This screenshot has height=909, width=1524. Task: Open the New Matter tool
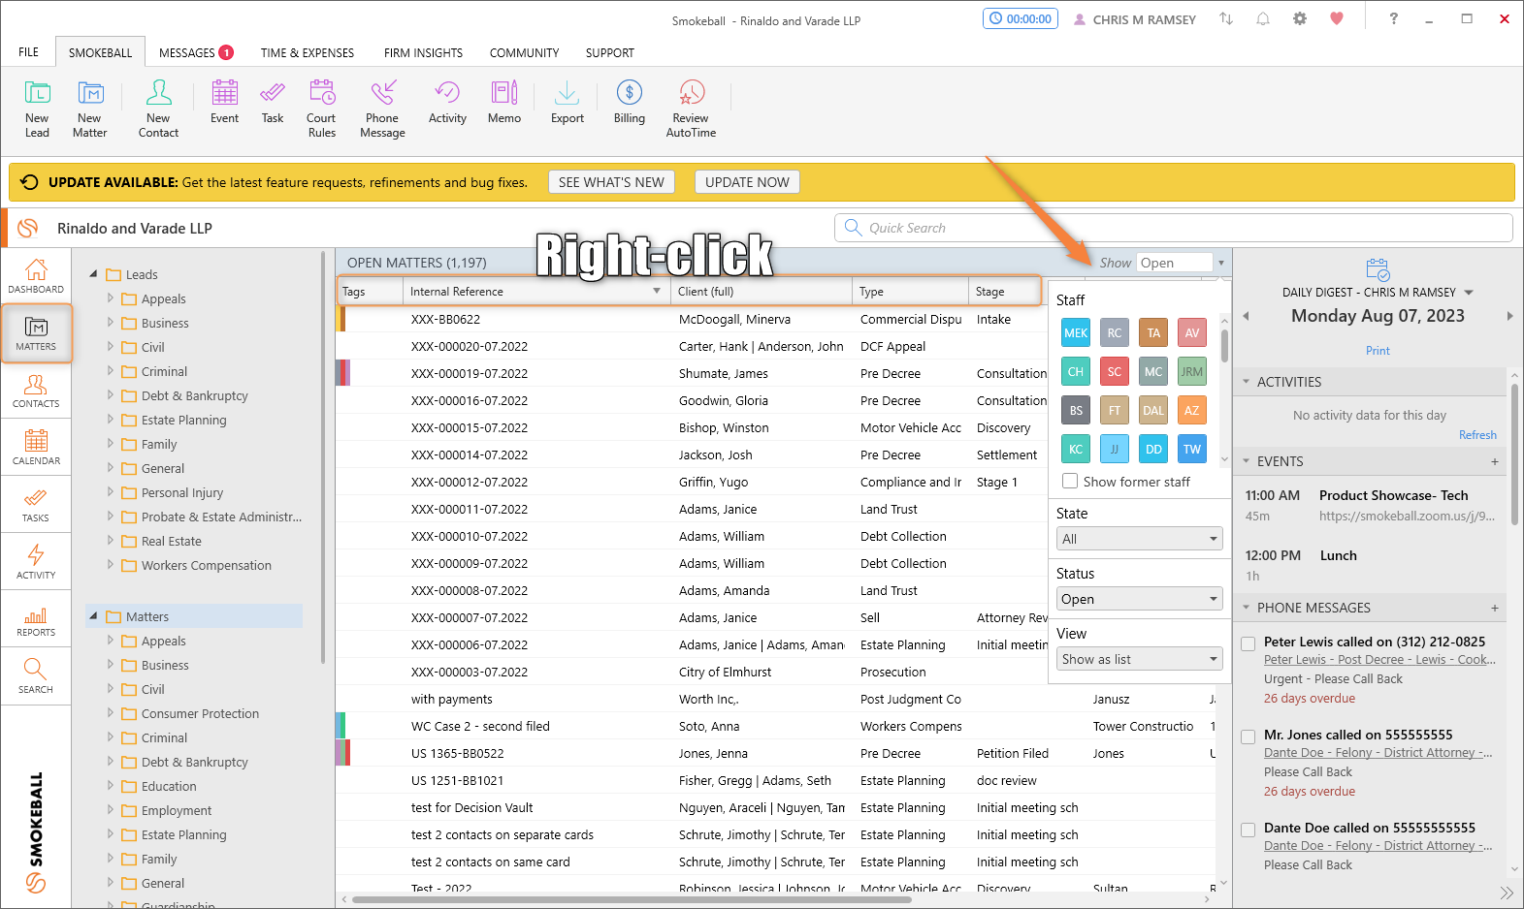pyautogui.click(x=90, y=109)
